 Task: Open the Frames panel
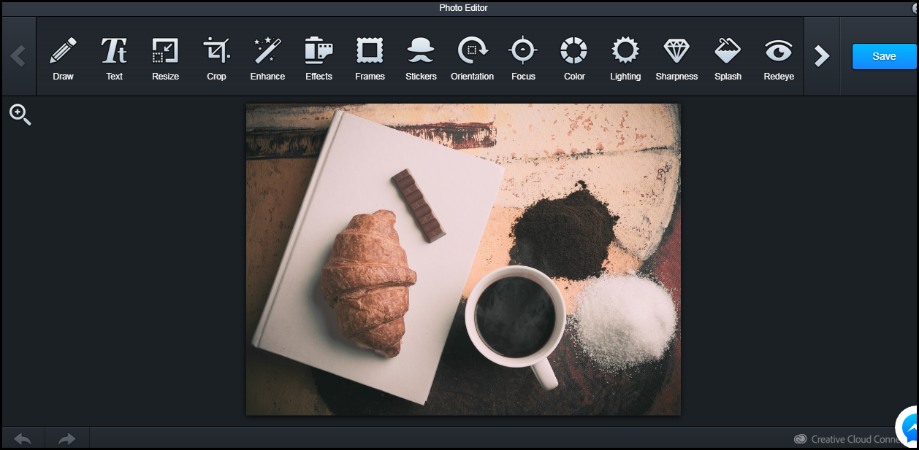370,57
